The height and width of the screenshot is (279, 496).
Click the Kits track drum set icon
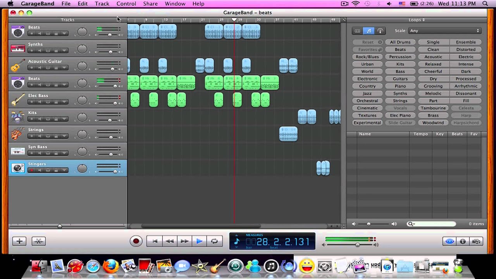pyautogui.click(x=18, y=117)
